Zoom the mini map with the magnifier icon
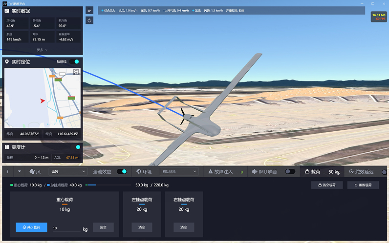The image size is (389, 243). point(76,72)
